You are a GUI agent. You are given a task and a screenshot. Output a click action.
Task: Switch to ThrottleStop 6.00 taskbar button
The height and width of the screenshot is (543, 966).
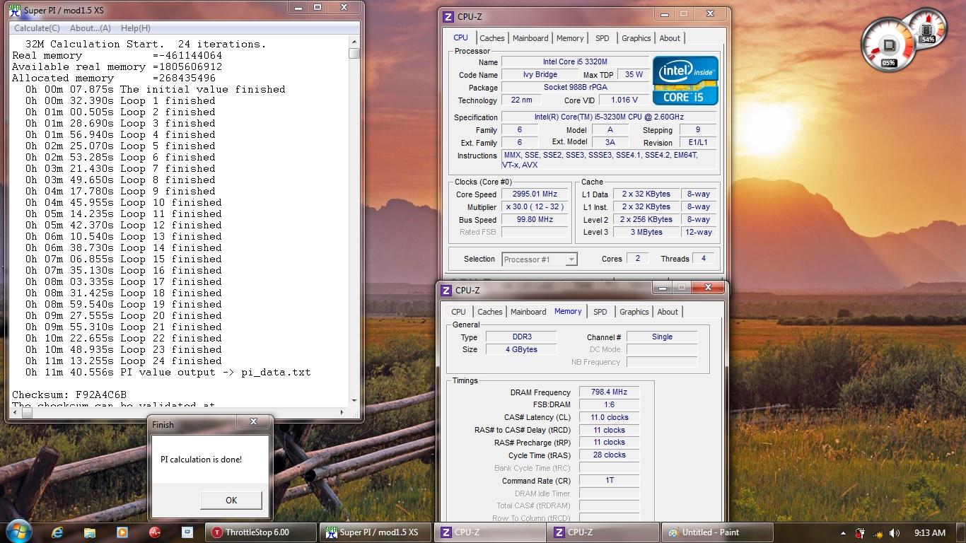pyautogui.click(x=260, y=532)
